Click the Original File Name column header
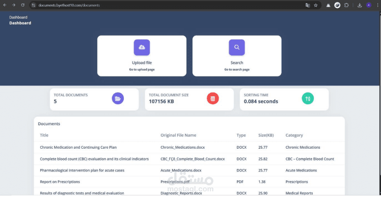This screenshot has width=381, height=197. pyautogui.click(x=178, y=135)
